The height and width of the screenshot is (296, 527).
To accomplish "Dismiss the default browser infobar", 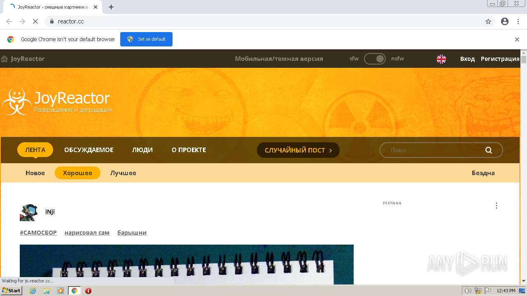I will (517, 39).
